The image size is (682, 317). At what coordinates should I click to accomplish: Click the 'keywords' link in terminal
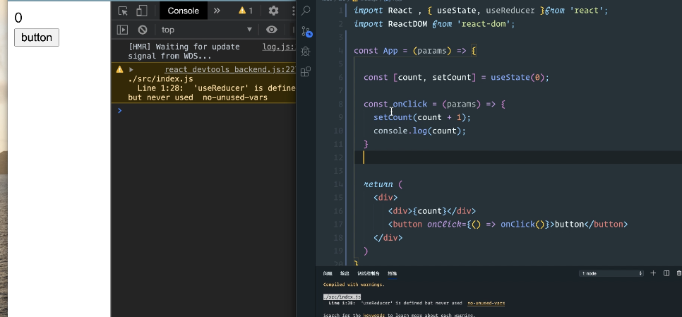374,315
